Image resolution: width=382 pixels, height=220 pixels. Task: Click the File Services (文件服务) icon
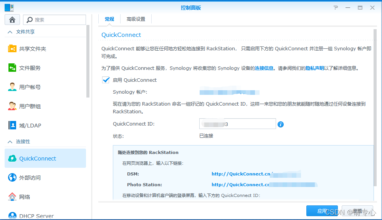[12, 68]
